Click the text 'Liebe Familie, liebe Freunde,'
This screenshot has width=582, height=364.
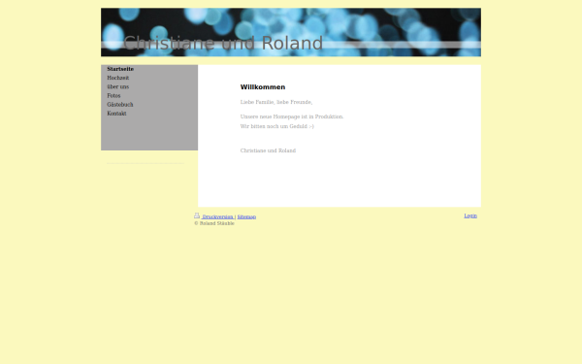click(x=276, y=102)
